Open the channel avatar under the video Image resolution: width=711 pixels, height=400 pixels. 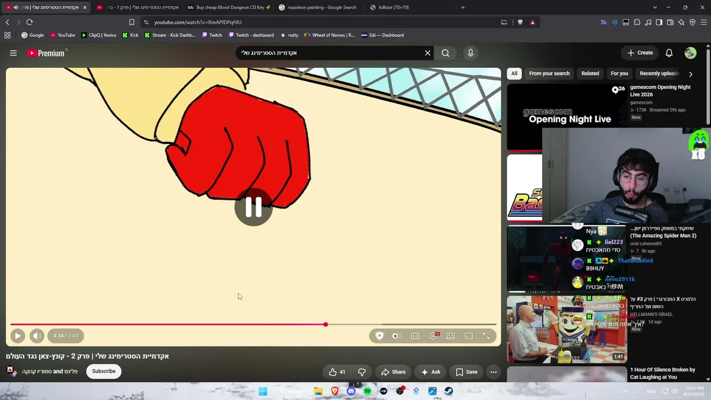(11, 371)
